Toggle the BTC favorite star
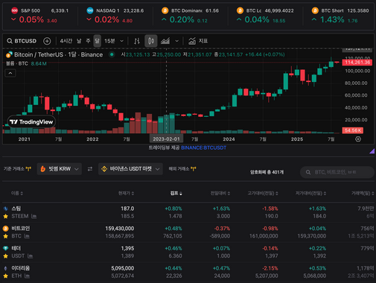Image resolution: width=376 pixels, height=283 pixels. tap(5, 236)
